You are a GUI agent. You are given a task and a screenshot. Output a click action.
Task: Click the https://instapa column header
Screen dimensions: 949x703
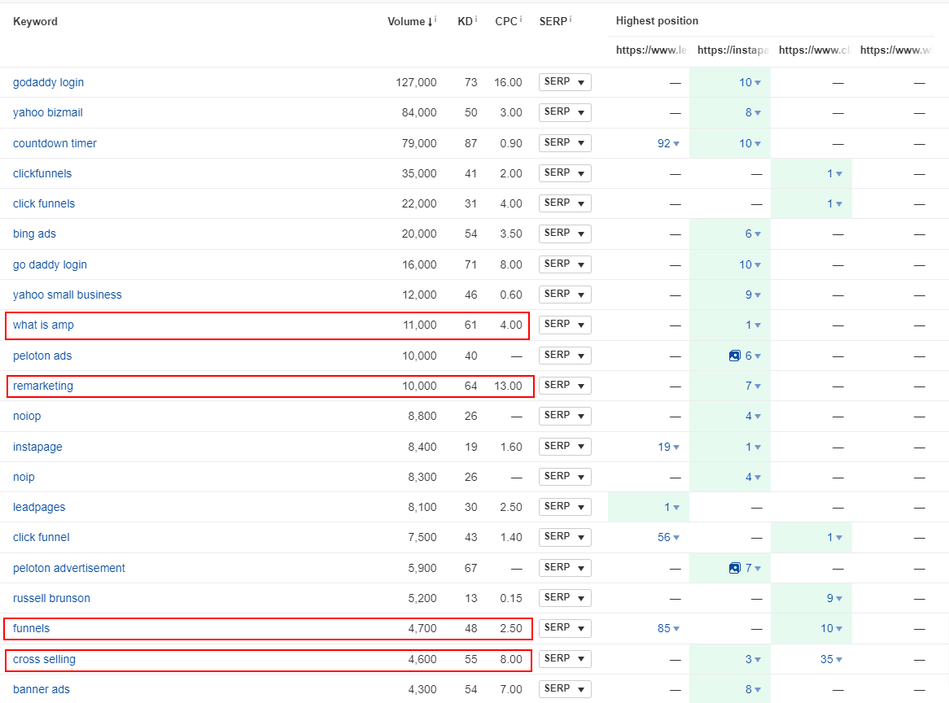733,50
